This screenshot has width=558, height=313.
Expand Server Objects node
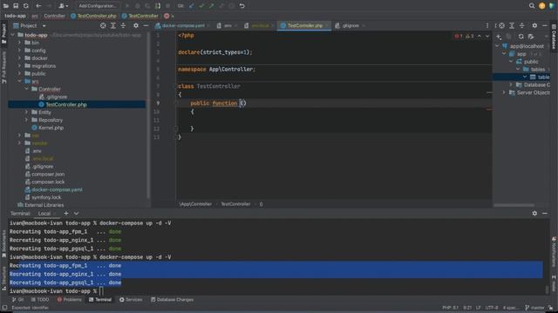pos(504,93)
